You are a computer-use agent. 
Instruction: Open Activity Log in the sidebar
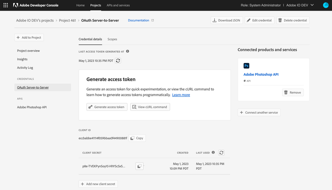click(25, 67)
